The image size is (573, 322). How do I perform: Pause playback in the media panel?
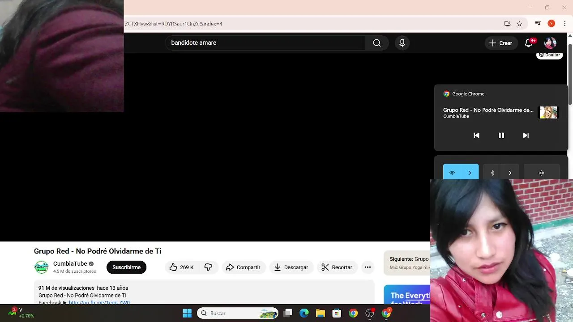pos(501,136)
